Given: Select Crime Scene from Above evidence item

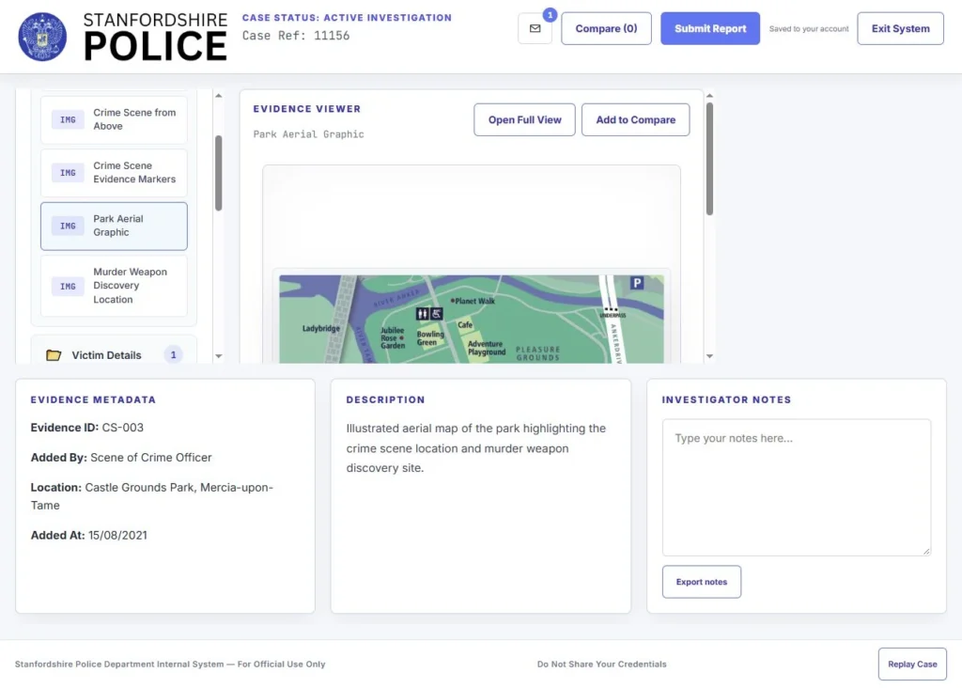Looking at the screenshot, I should [114, 119].
